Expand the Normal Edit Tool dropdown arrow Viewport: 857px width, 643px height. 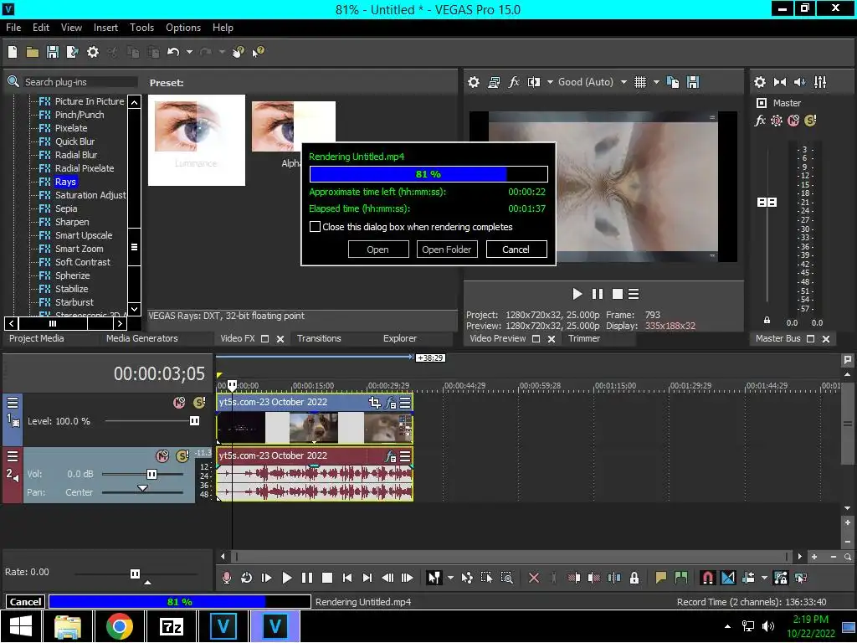pyautogui.click(x=450, y=578)
